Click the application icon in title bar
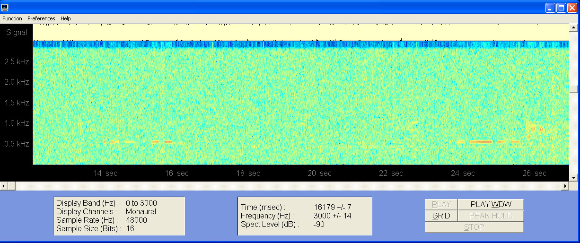The width and height of the screenshot is (580, 243). pyautogui.click(x=6, y=7)
